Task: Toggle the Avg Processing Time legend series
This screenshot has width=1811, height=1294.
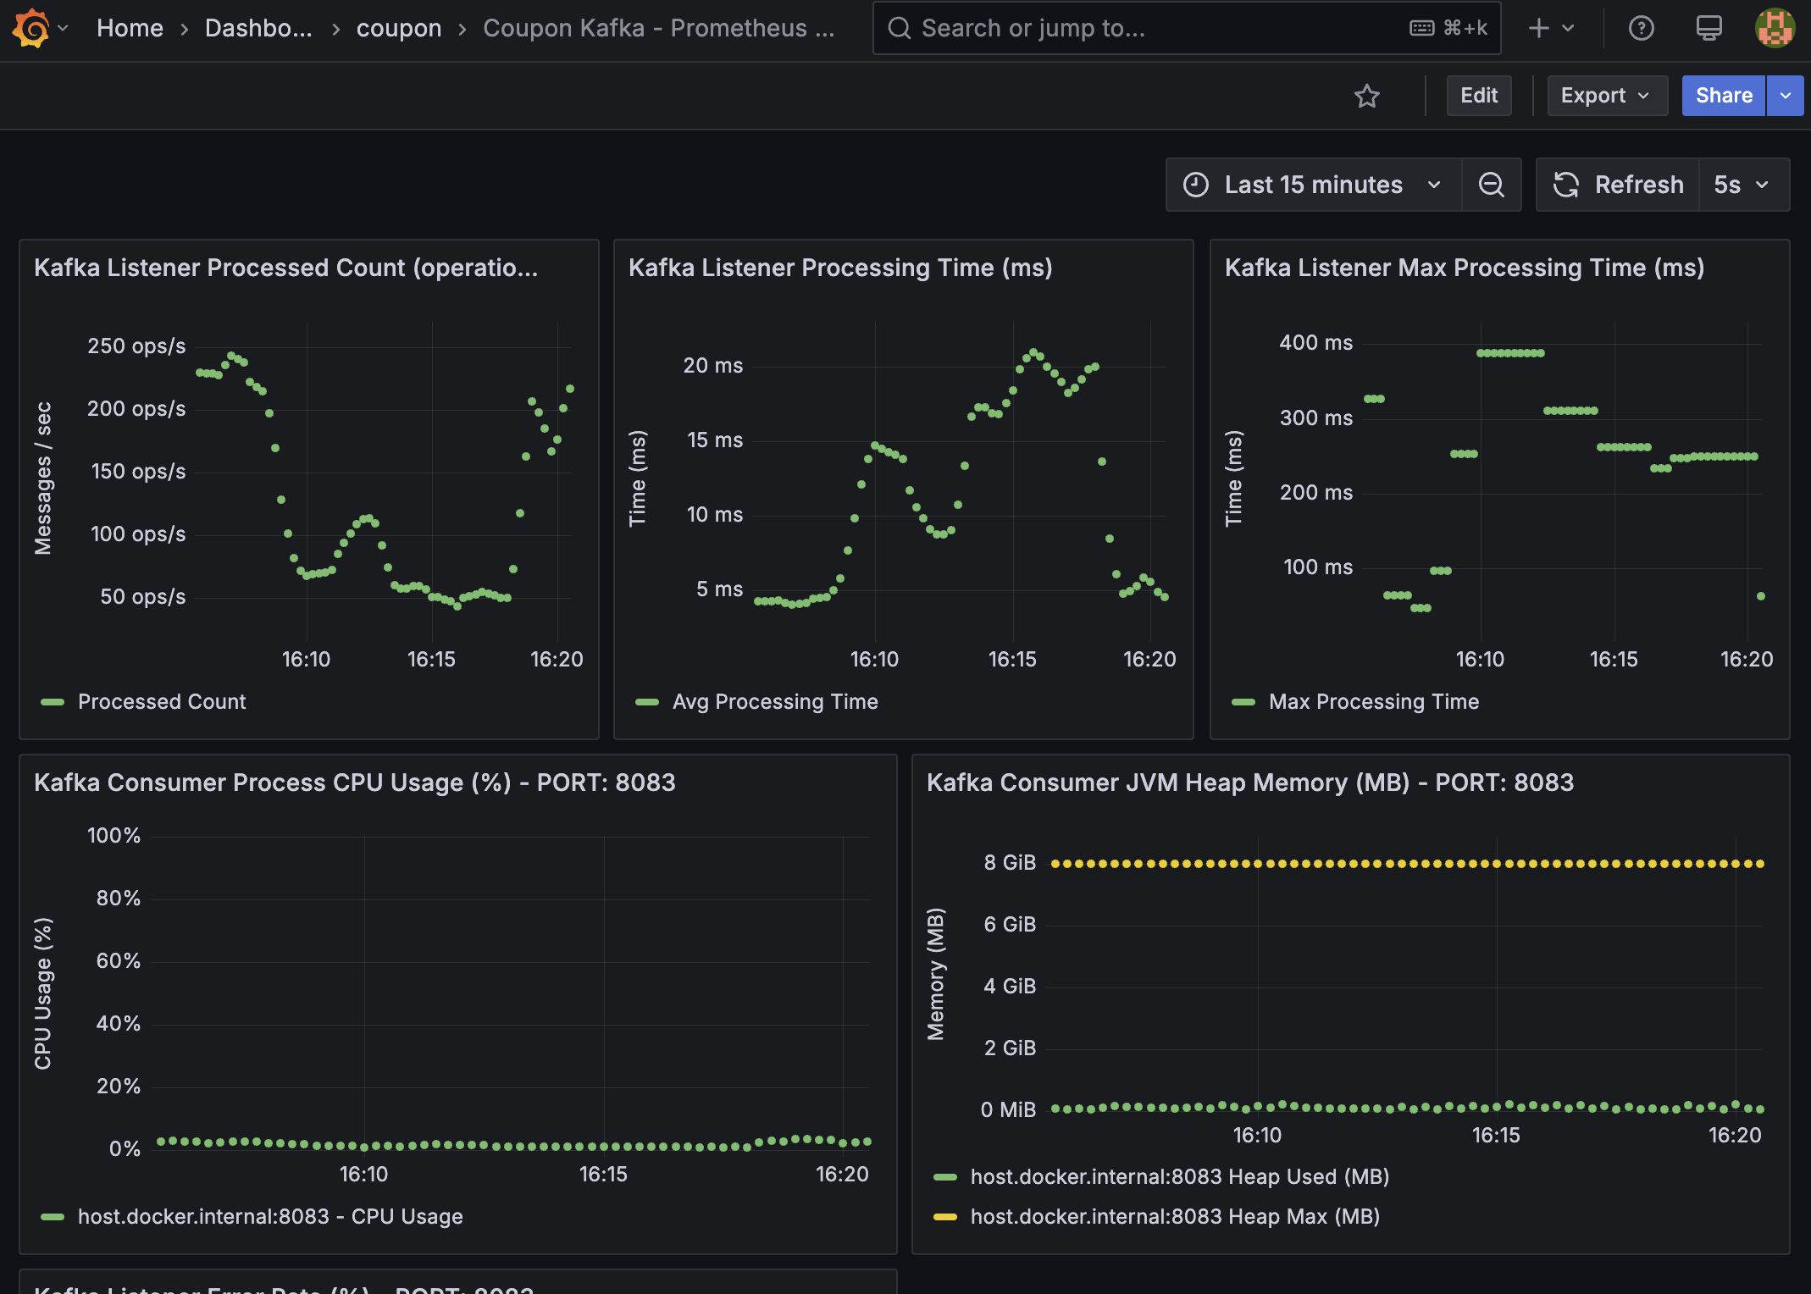Action: pyautogui.click(x=775, y=701)
